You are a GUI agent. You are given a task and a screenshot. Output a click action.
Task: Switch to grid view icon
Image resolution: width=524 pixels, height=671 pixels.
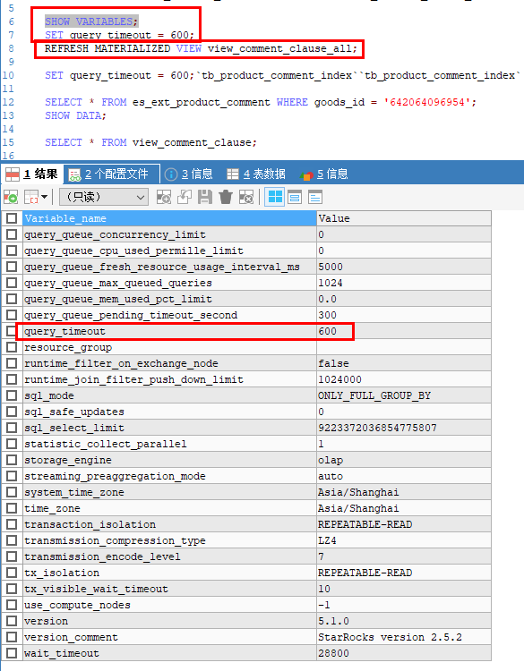coord(274,198)
